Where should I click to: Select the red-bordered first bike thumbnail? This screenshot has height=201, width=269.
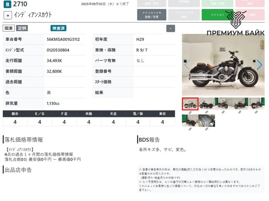[x=190, y=104]
